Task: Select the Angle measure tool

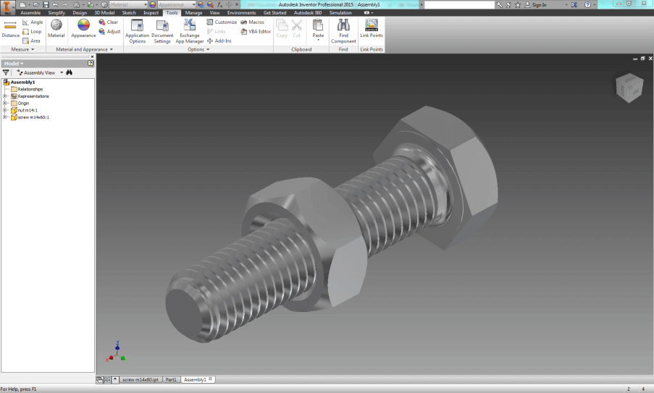Action: (x=33, y=22)
